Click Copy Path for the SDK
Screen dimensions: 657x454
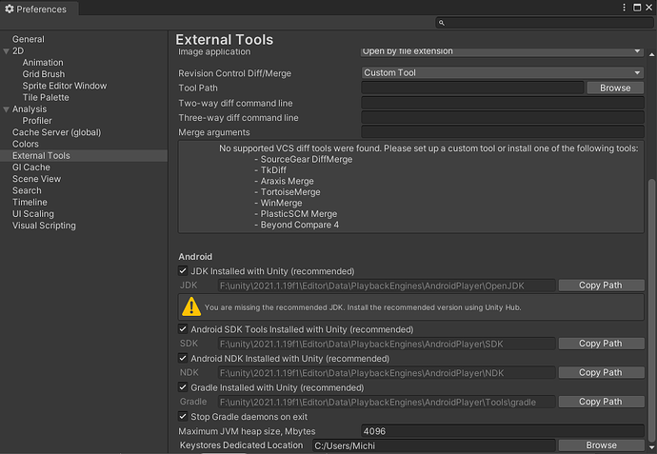[600, 344]
